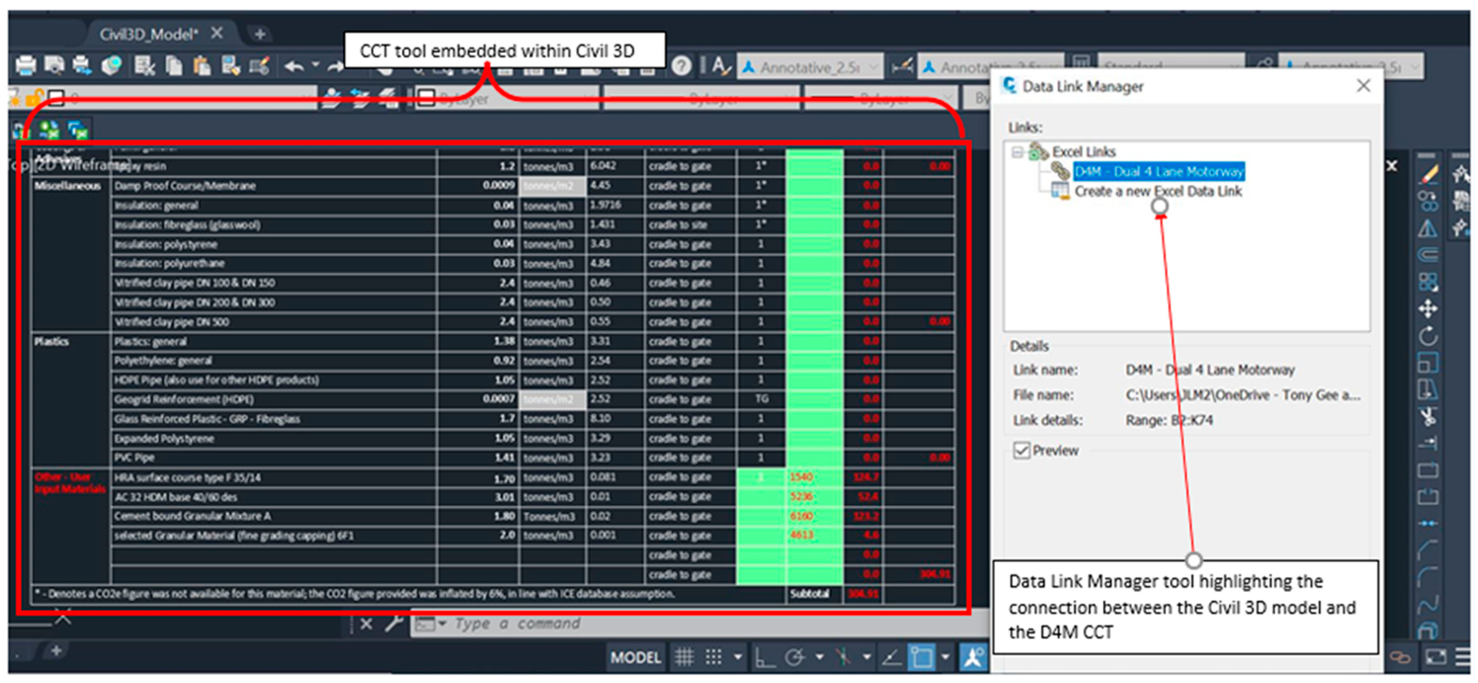
Task: Toggle polar tracking in status bar
Action: click(x=795, y=657)
